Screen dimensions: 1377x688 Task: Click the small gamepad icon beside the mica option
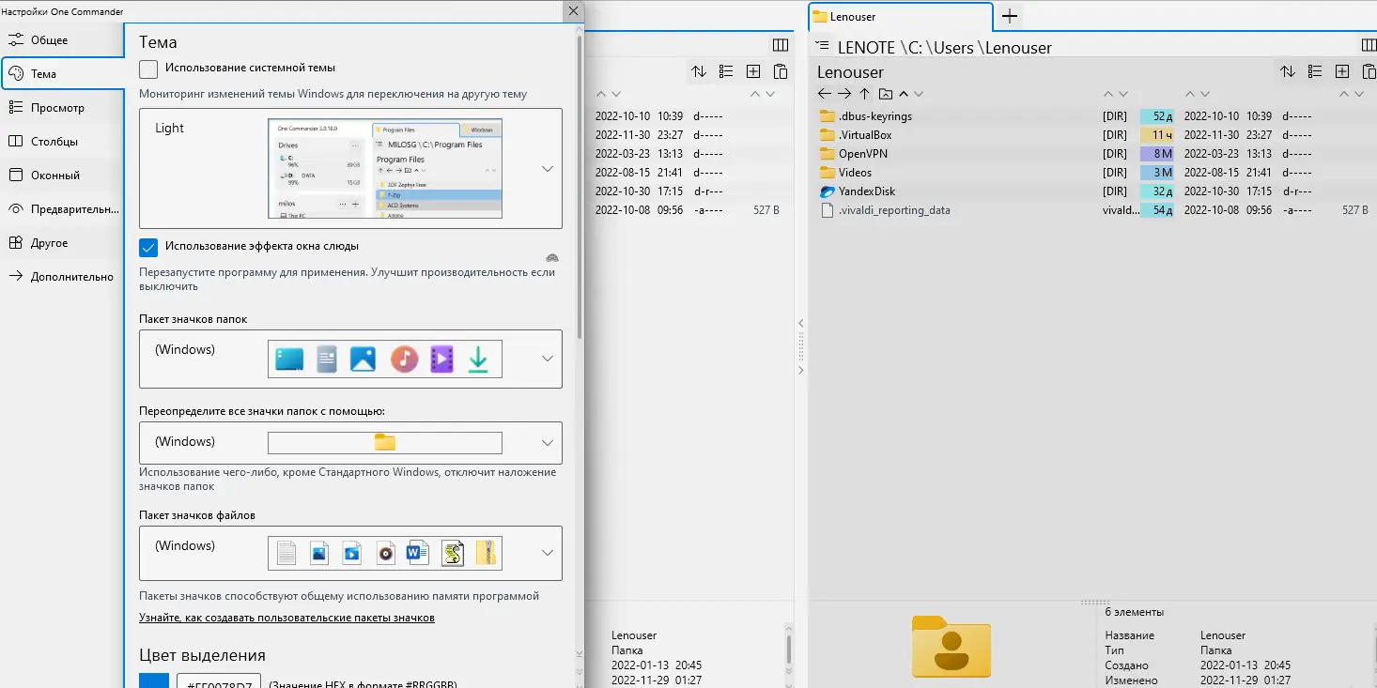coord(552,257)
